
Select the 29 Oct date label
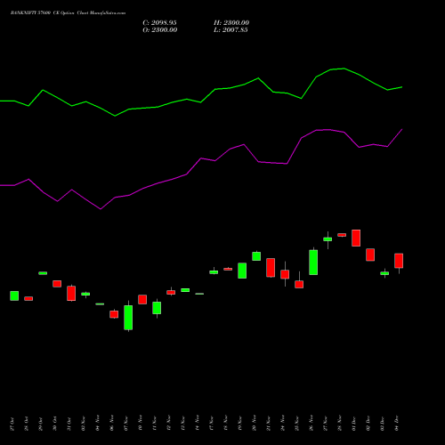[41, 424]
